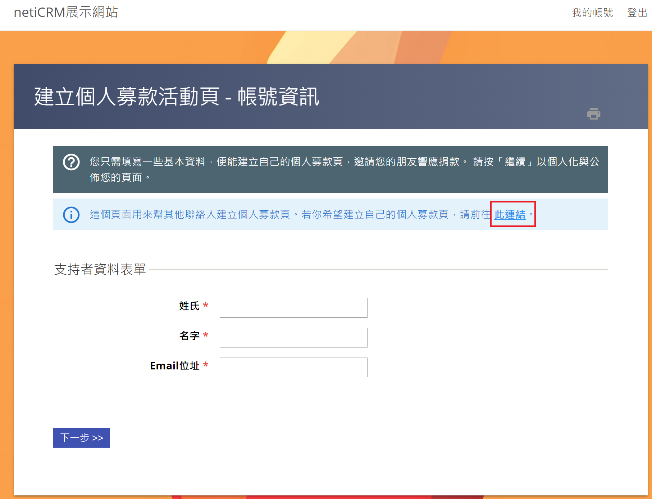Screen dimensions: 652x499
Task: Click the red asterisk next to 姓氏
Action: click(205, 305)
